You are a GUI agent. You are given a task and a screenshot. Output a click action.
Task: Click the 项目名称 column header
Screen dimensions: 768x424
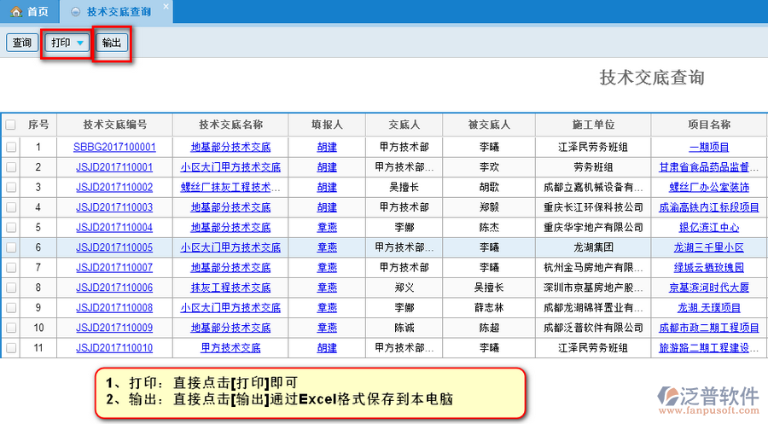(x=708, y=125)
